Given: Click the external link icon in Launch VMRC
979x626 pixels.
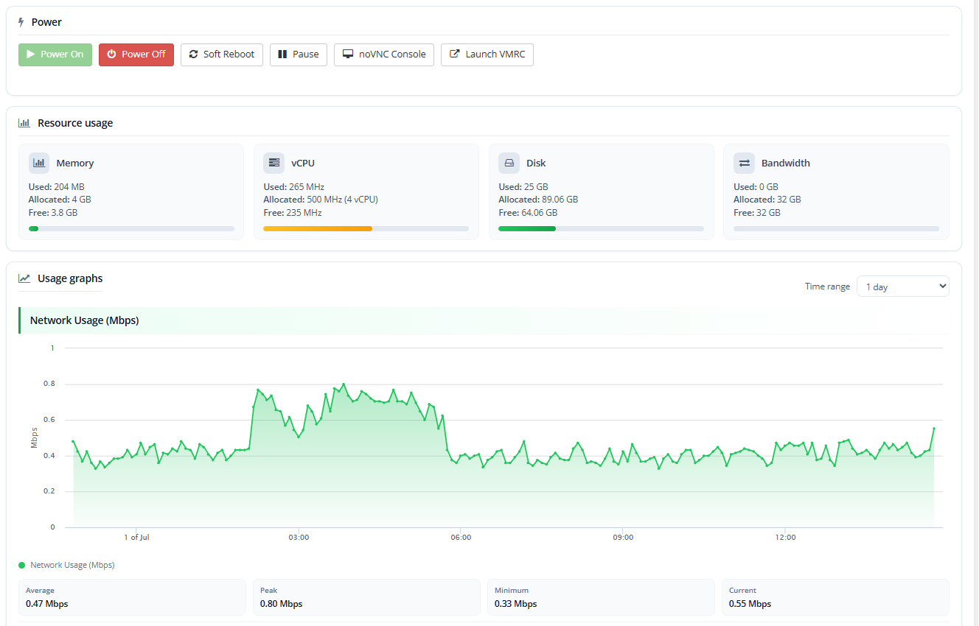Looking at the screenshot, I should pos(455,54).
